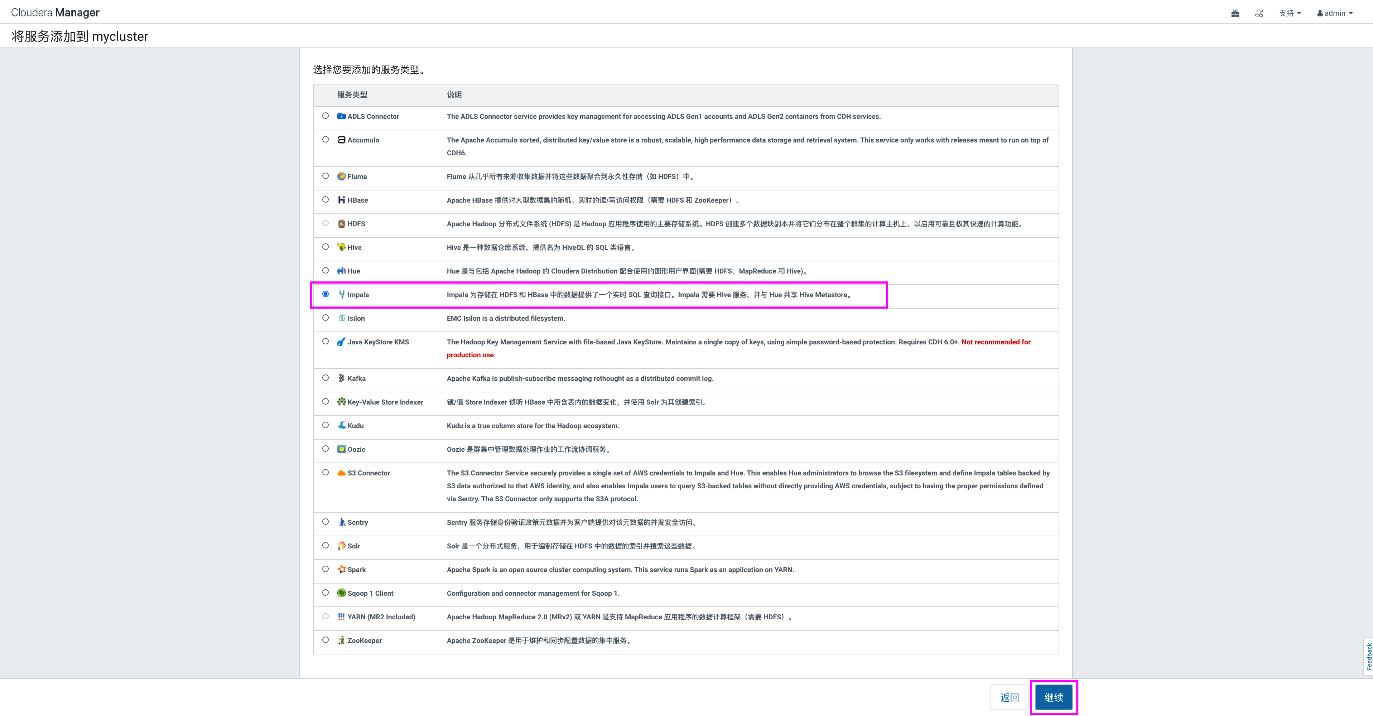The image size is (1373, 716).
Task: Click the 继续 continue button
Action: (x=1053, y=697)
